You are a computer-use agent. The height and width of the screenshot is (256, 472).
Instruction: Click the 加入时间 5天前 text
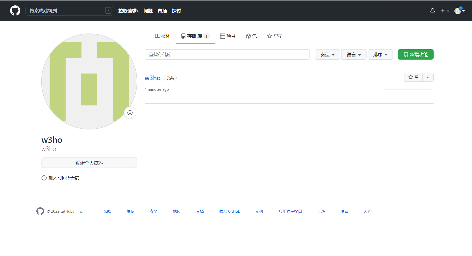(x=64, y=178)
